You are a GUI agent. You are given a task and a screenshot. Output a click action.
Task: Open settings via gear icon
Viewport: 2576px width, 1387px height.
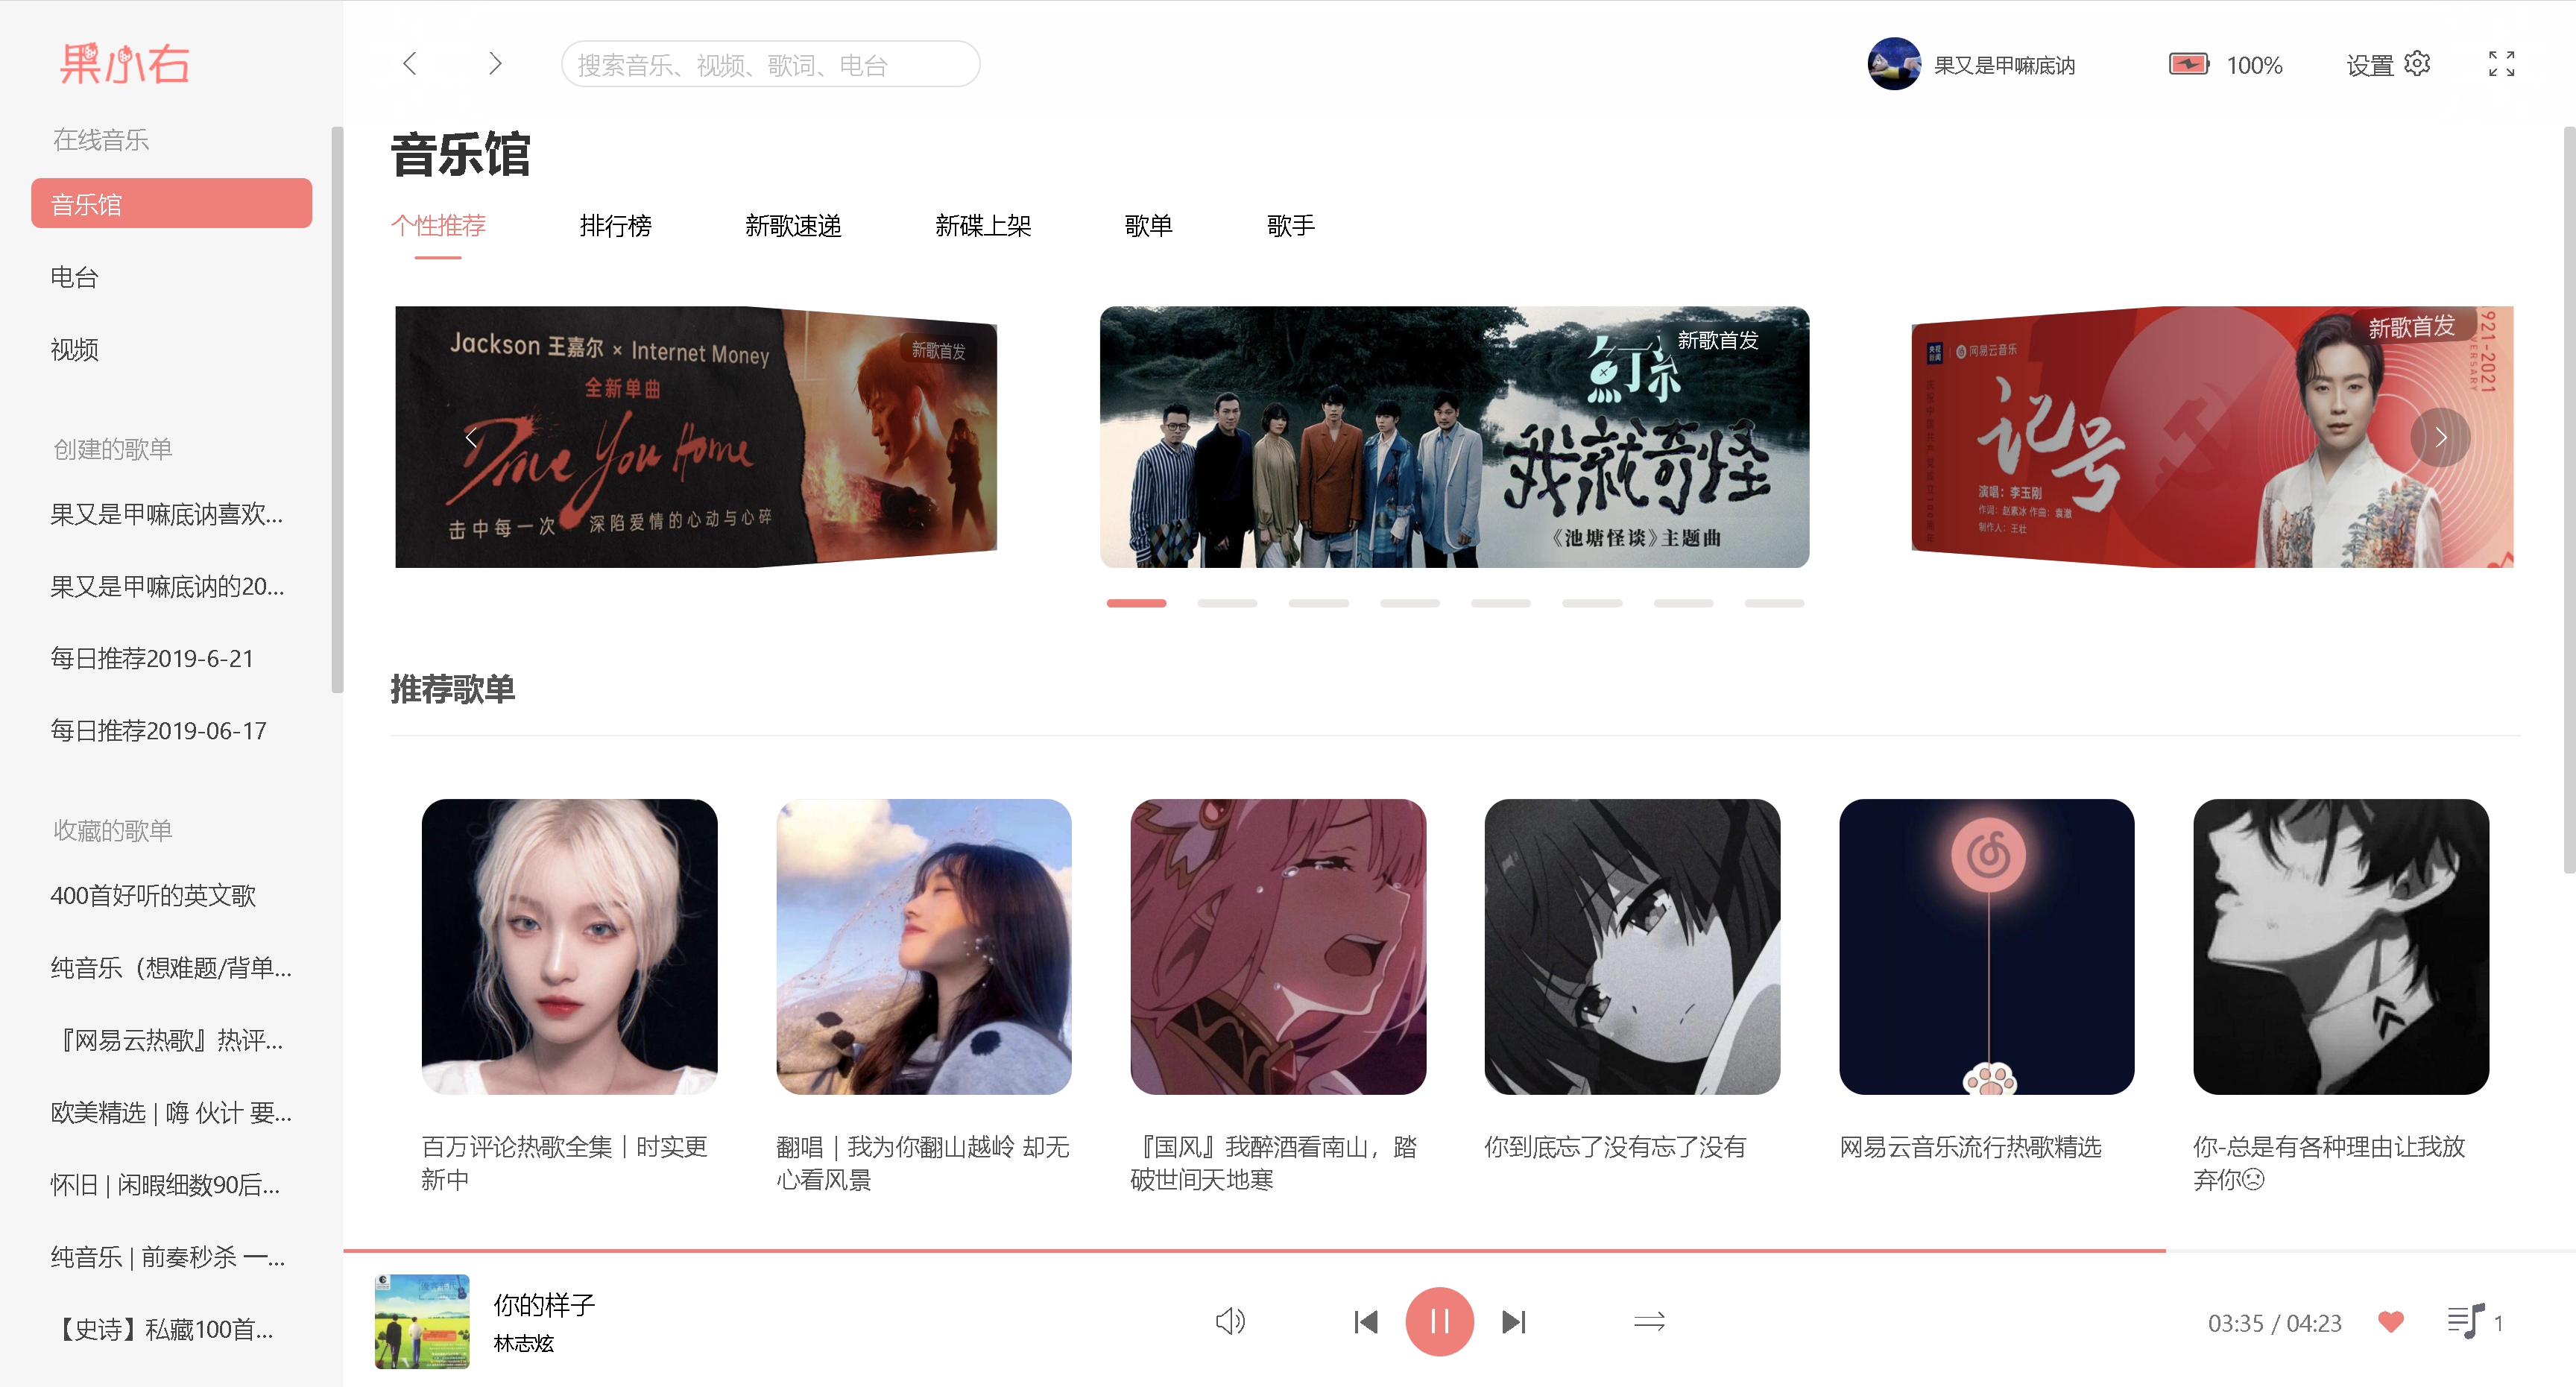click(2416, 64)
